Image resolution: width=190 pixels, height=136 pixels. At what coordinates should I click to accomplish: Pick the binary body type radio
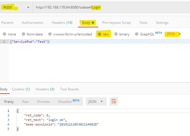click(116, 34)
